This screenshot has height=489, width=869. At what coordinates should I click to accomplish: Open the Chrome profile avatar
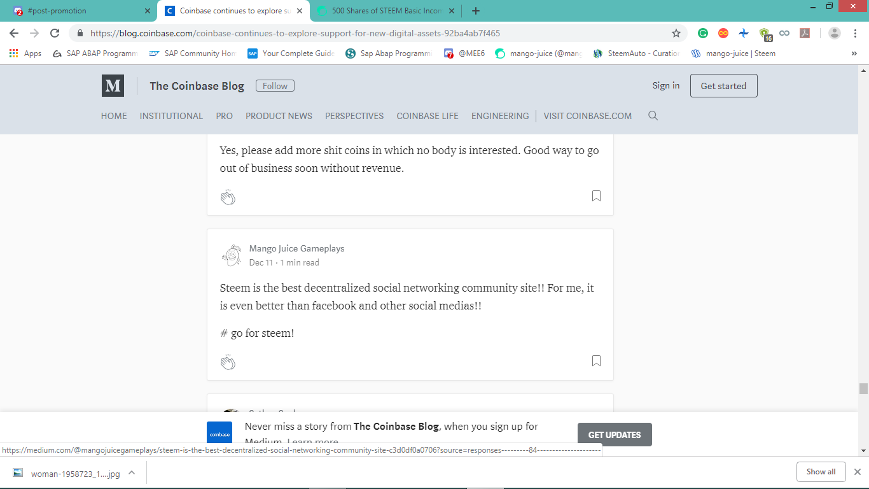835,33
